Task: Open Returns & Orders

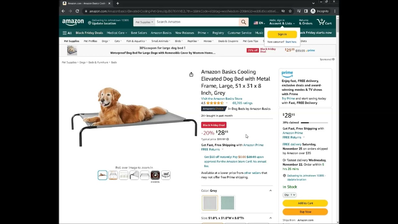Action: 305,22
